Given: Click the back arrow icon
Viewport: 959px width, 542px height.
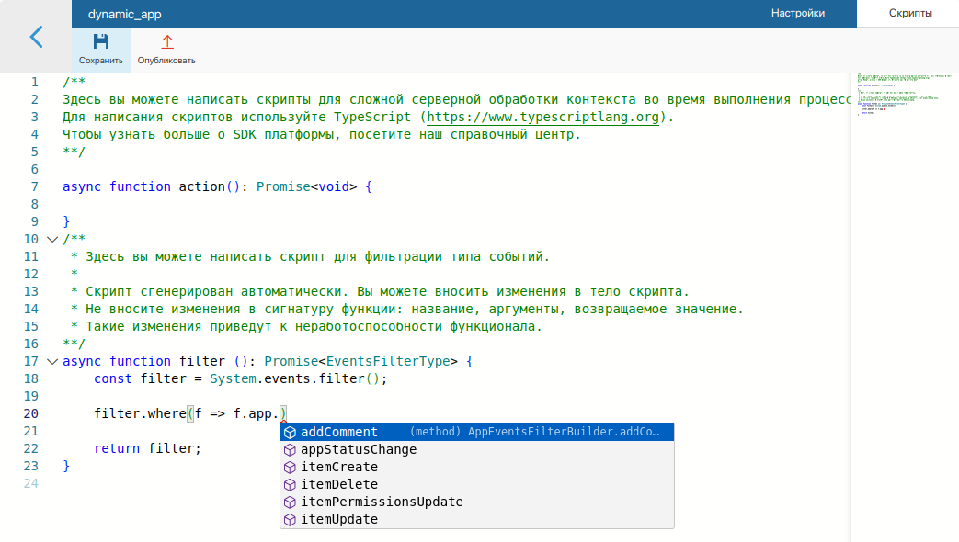Looking at the screenshot, I should (36, 37).
